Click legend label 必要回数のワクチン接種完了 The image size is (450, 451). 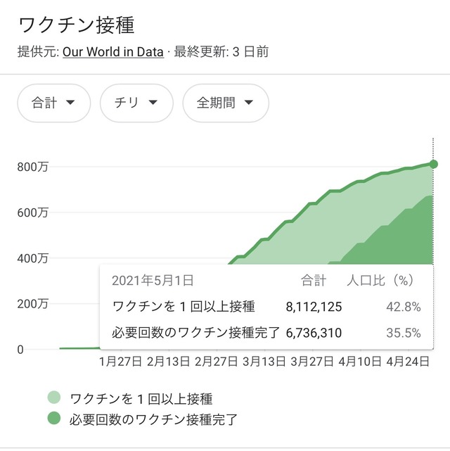click(153, 420)
